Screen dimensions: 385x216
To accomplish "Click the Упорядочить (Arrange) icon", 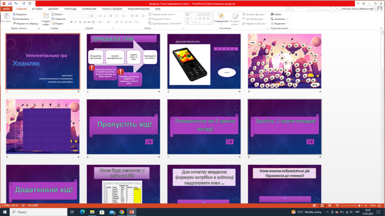I will pos(221,16).
